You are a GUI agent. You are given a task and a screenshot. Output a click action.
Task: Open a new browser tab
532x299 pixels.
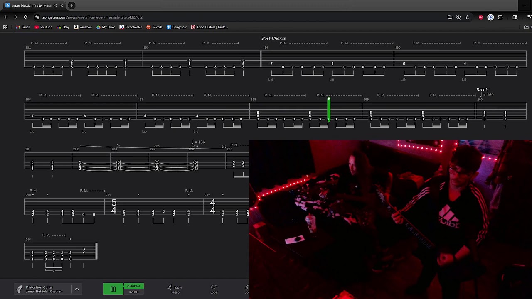pyautogui.click(x=72, y=5)
